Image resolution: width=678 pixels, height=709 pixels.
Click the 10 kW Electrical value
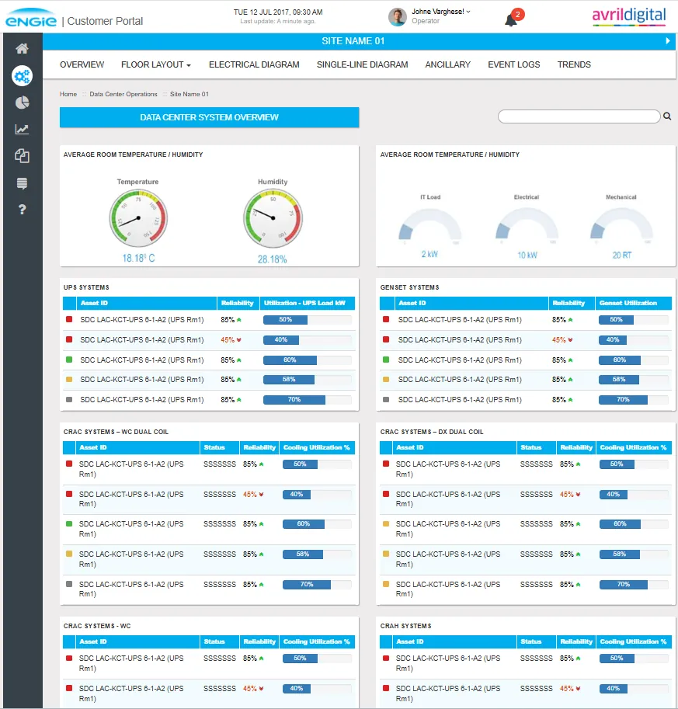pos(527,255)
